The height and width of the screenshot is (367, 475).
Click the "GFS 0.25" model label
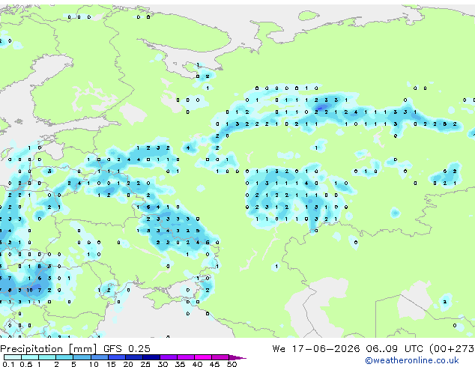[x=127, y=349]
